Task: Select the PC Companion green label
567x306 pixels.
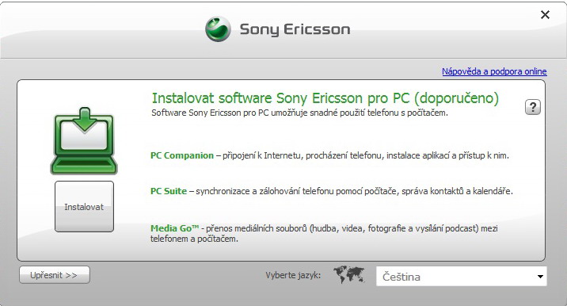Action: 182,155
